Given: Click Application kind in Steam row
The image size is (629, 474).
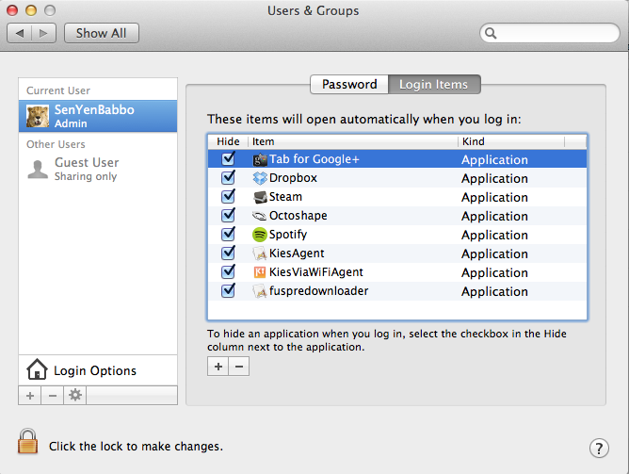Looking at the screenshot, I should (494, 198).
